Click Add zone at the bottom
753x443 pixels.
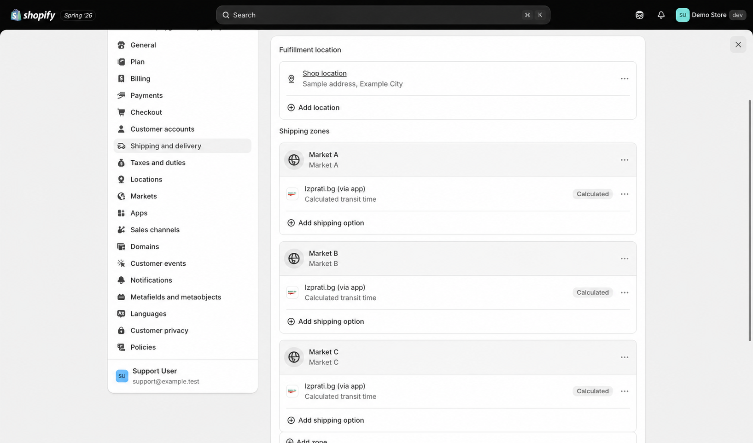pyautogui.click(x=307, y=441)
